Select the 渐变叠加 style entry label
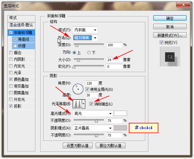The height and width of the screenshot is (159, 194). (x=21, y=86)
